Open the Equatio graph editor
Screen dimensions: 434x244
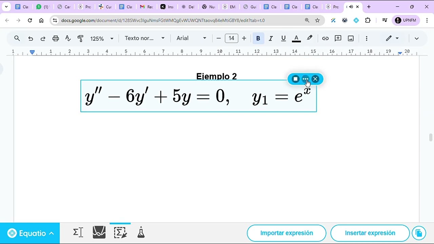click(99, 232)
